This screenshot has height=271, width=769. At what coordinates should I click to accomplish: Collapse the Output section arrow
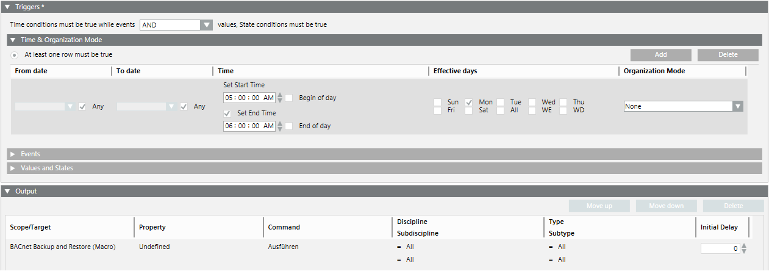coord(7,191)
